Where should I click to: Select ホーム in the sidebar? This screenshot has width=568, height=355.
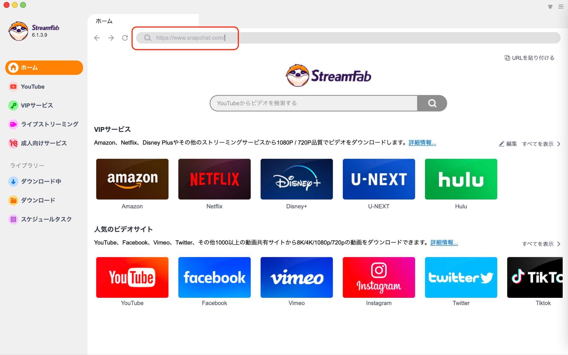[44, 67]
